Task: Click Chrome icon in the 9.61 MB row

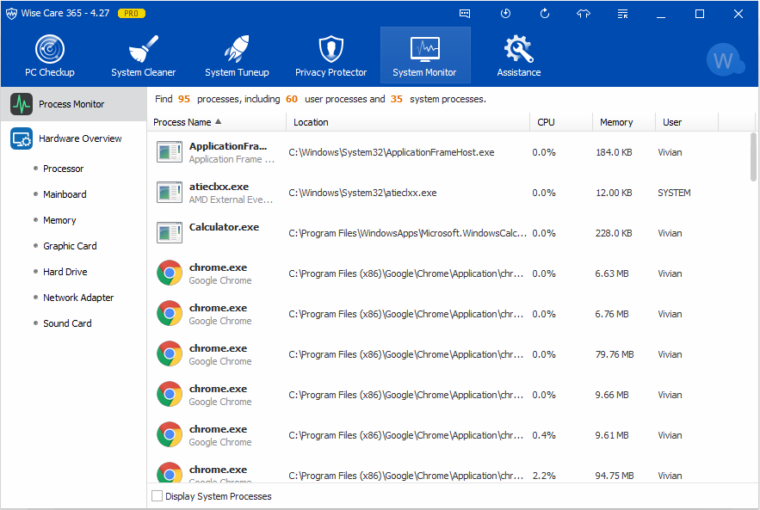Action: 170,434
